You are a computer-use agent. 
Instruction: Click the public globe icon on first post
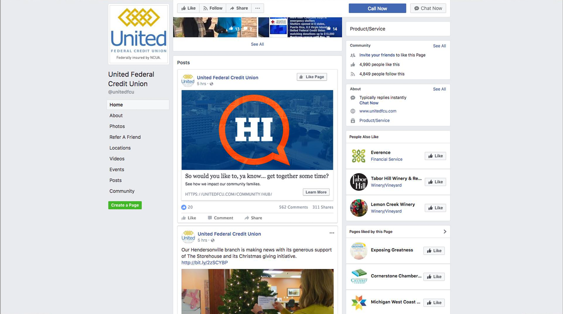click(x=211, y=84)
